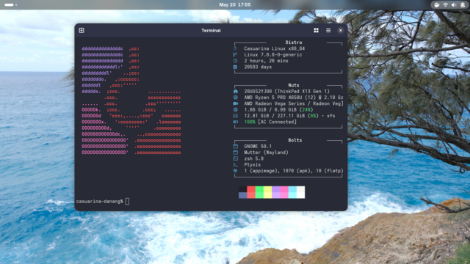Click the text 20593 days
This screenshot has width=470, height=264.
258,67
